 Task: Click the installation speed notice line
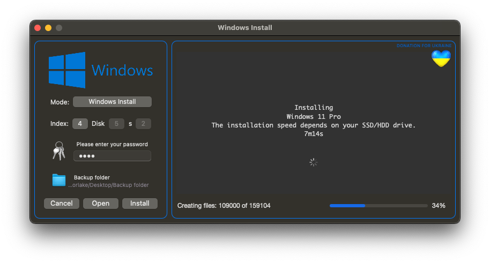[314, 125]
